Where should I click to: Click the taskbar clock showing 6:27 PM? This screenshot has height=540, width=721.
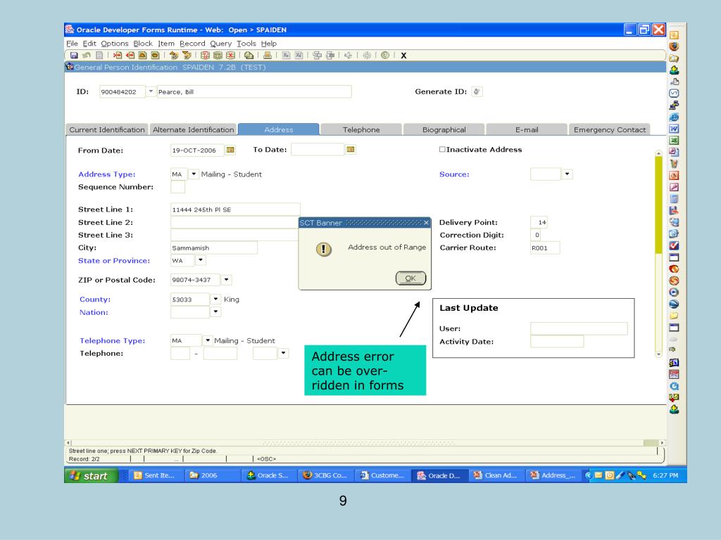665,475
